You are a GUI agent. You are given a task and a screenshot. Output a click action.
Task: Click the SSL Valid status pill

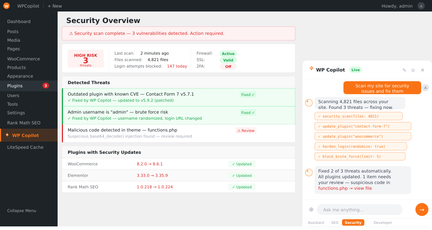click(x=228, y=60)
